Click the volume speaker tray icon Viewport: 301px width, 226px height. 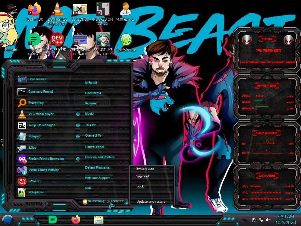click(x=268, y=220)
